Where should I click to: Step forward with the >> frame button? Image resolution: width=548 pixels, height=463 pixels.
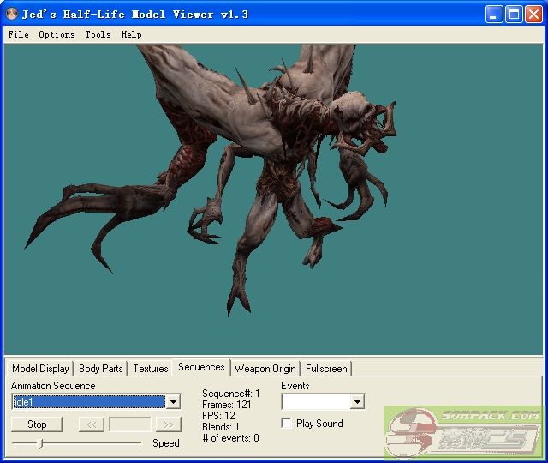169,424
